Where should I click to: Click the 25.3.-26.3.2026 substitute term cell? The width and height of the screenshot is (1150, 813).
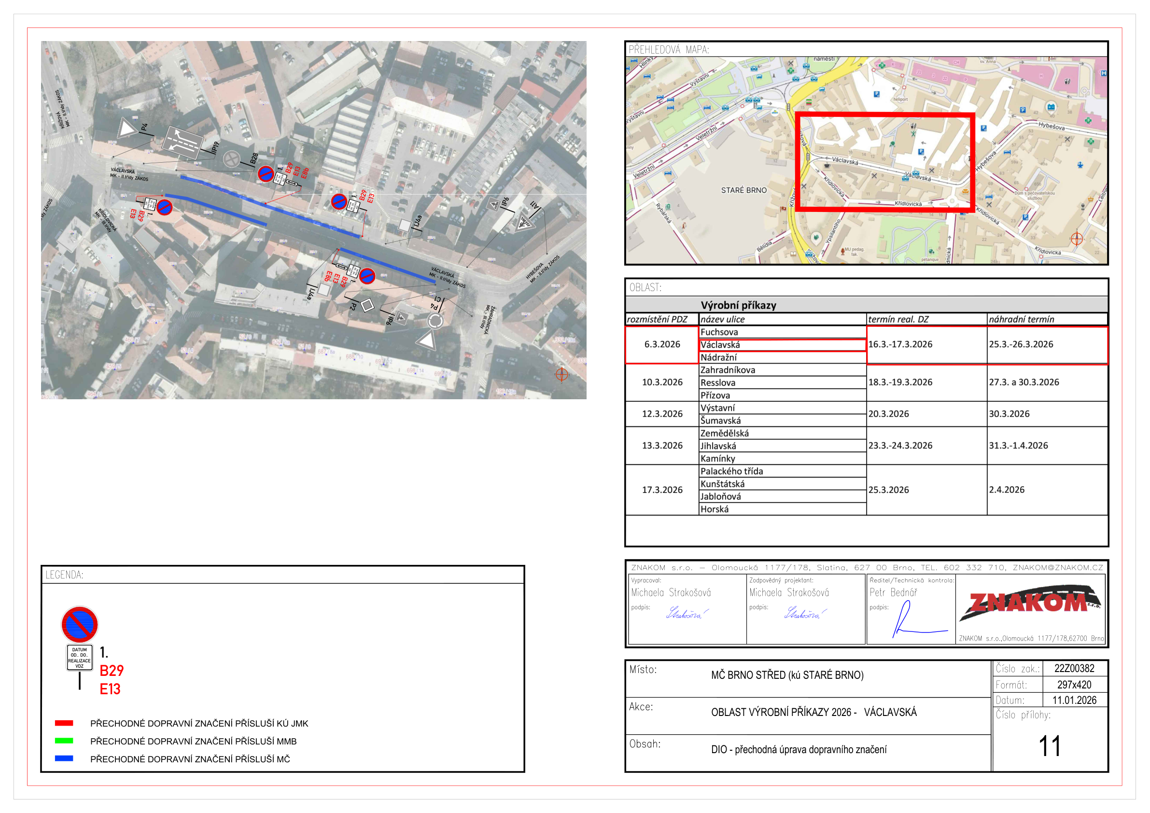click(x=1047, y=345)
